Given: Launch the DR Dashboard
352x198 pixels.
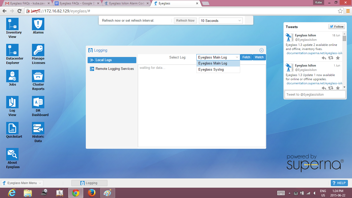Looking at the screenshot, I should [38, 102].
